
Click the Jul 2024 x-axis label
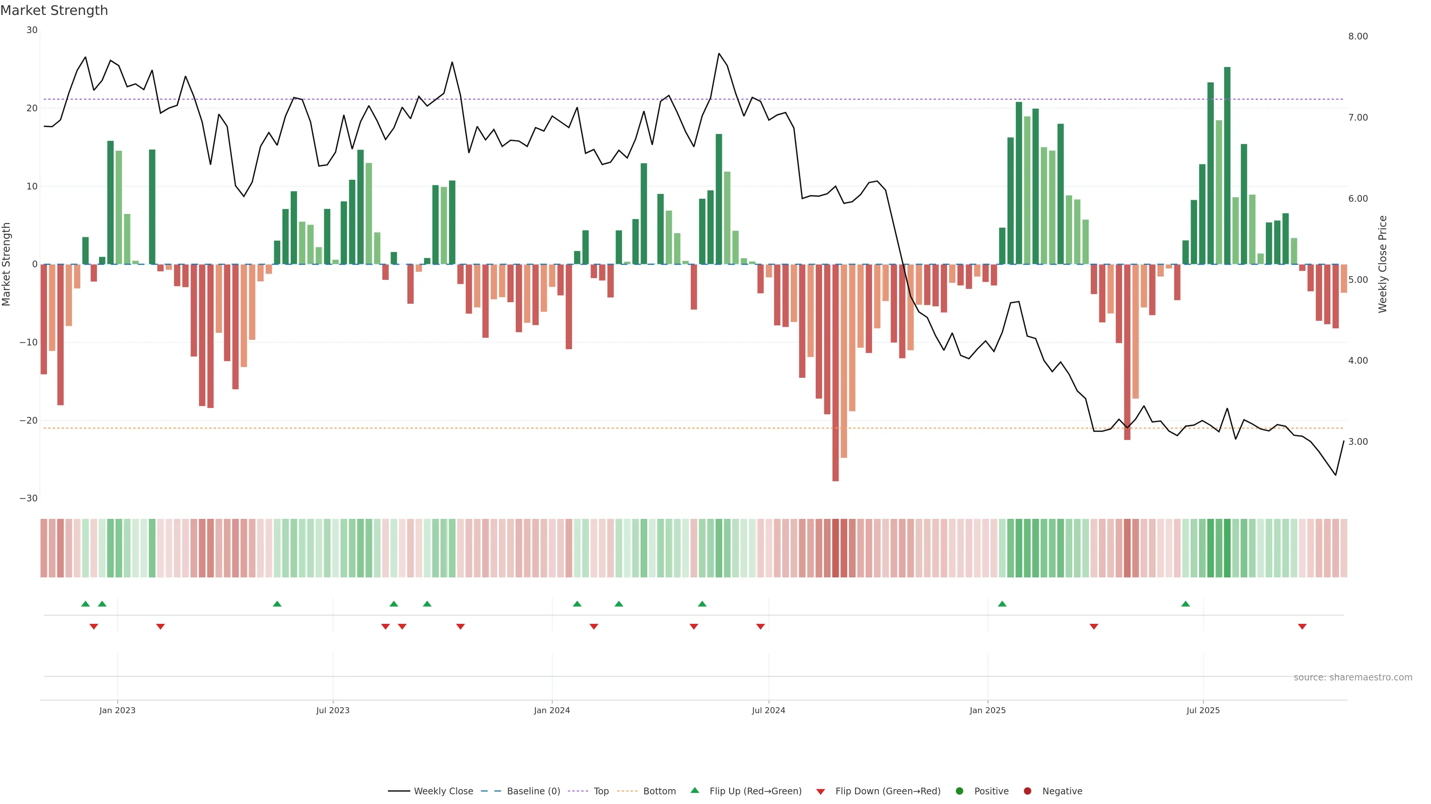click(x=768, y=710)
